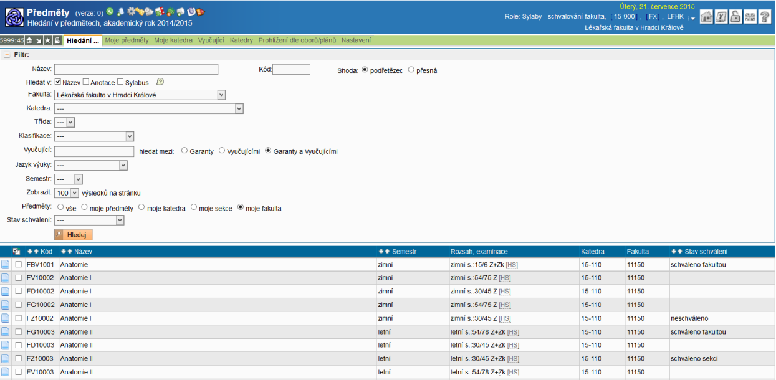776x380 pixels.
Task: Click the home icon in top-right header
Action: pos(706,17)
